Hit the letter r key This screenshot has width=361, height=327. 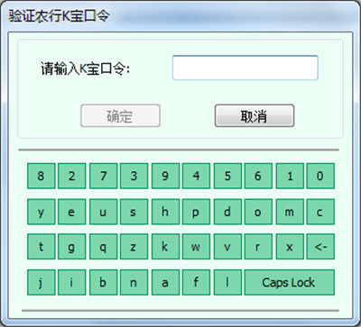tap(258, 247)
